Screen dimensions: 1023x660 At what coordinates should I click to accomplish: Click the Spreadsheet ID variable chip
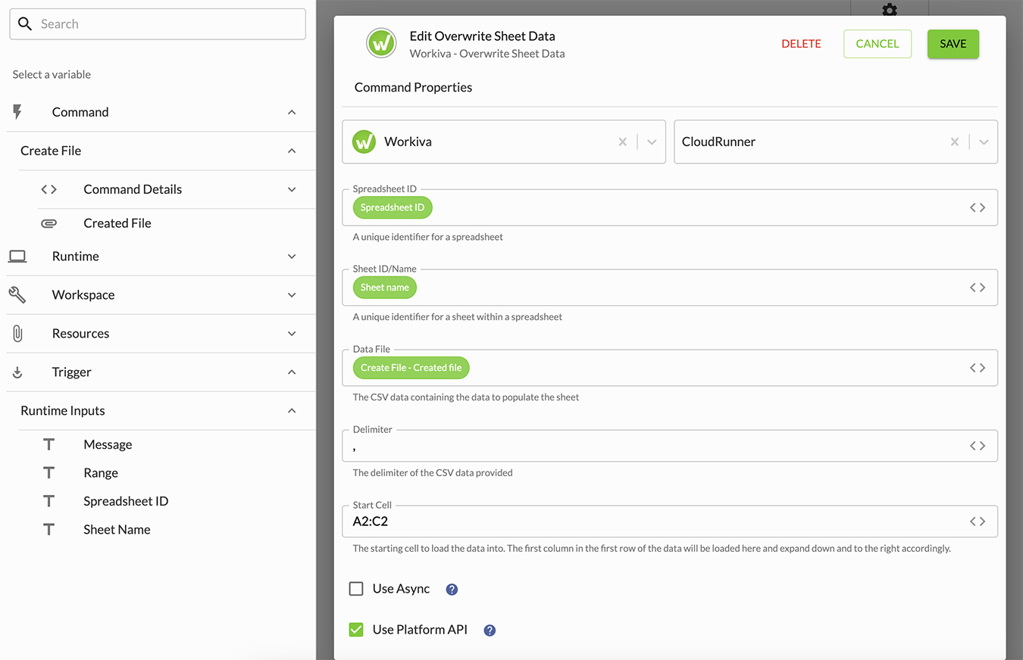coord(393,207)
